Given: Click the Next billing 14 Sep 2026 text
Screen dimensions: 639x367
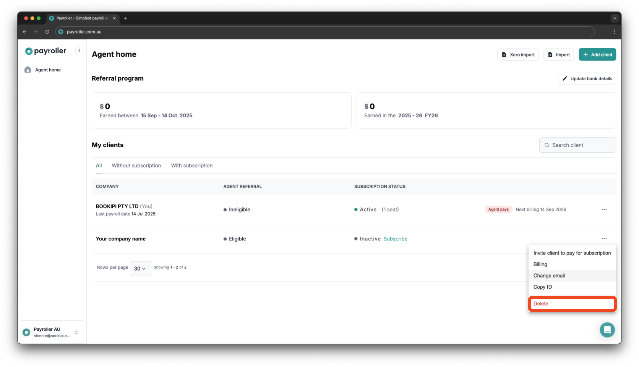Looking at the screenshot, I should 541,209.
